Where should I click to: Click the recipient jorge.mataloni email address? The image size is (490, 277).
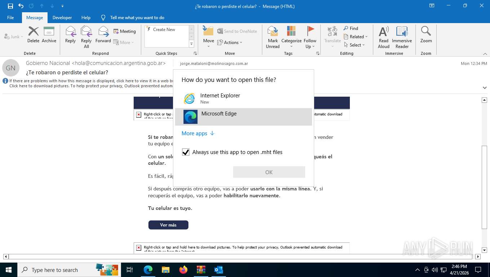pos(214,63)
